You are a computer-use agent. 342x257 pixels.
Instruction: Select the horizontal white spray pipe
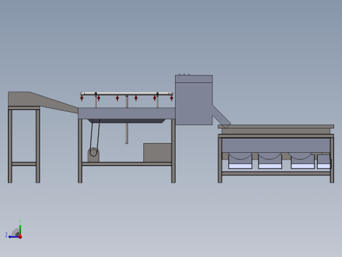127,94
